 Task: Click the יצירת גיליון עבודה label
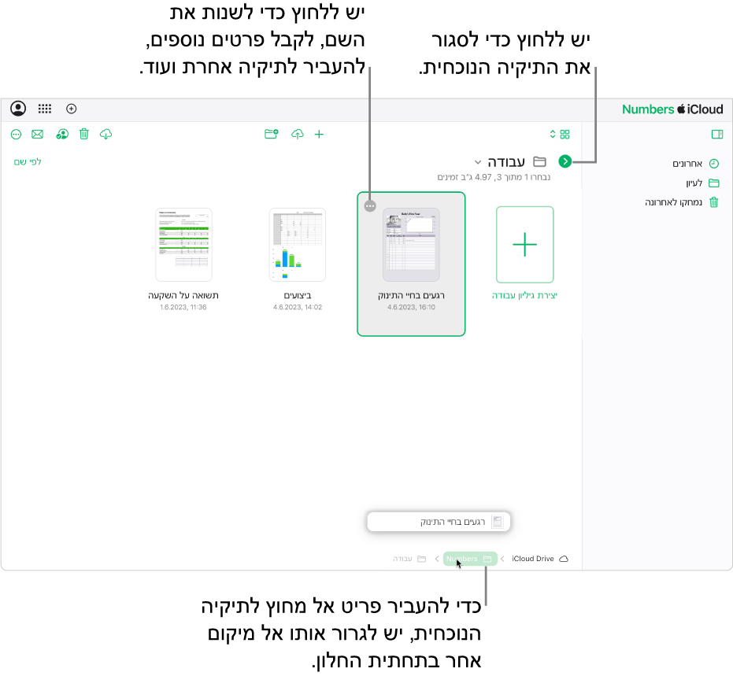pos(524,296)
